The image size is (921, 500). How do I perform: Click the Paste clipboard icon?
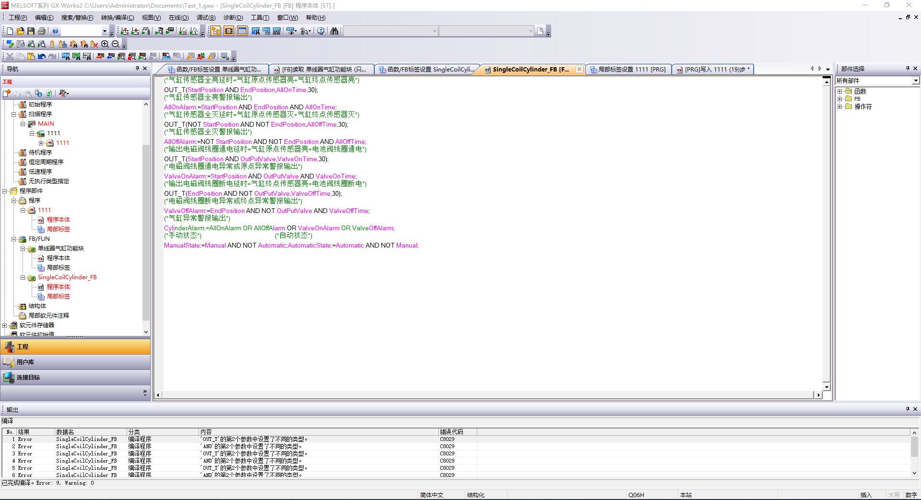click(31, 57)
